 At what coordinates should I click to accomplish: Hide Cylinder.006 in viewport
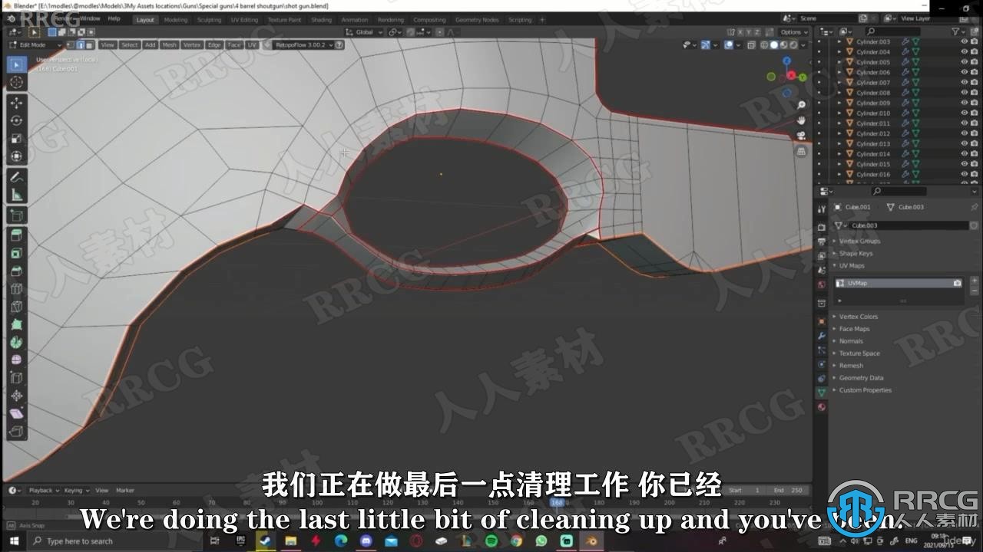click(964, 72)
